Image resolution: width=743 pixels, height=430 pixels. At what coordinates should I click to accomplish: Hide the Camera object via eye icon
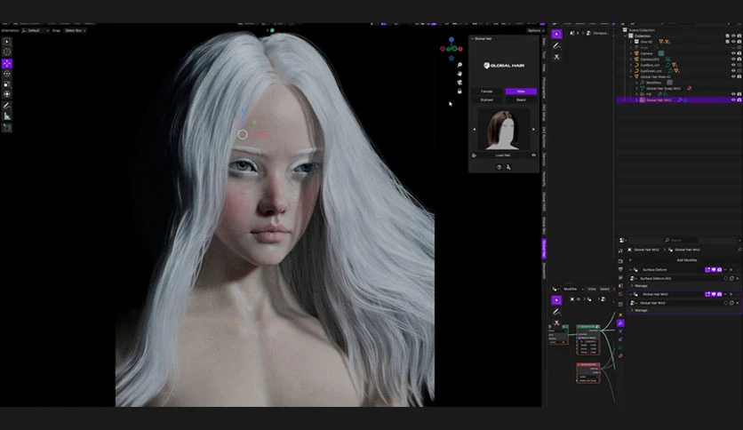pyautogui.click(x=733, y=53)
